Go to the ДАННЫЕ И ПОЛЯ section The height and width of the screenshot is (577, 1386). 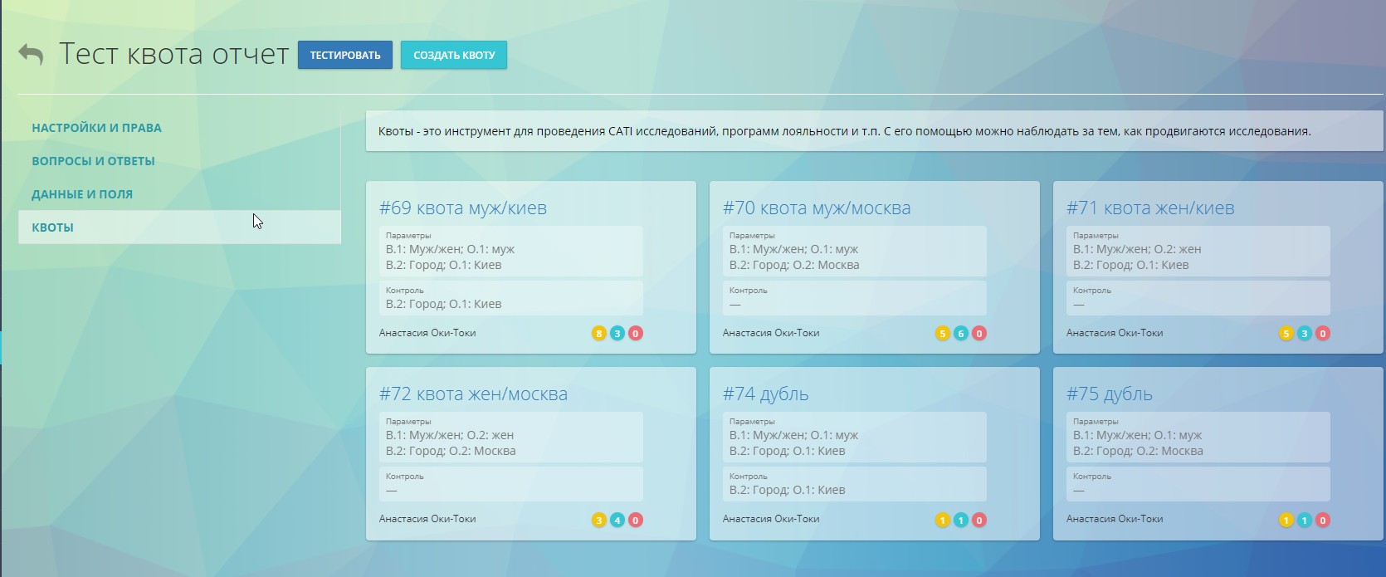82,194
